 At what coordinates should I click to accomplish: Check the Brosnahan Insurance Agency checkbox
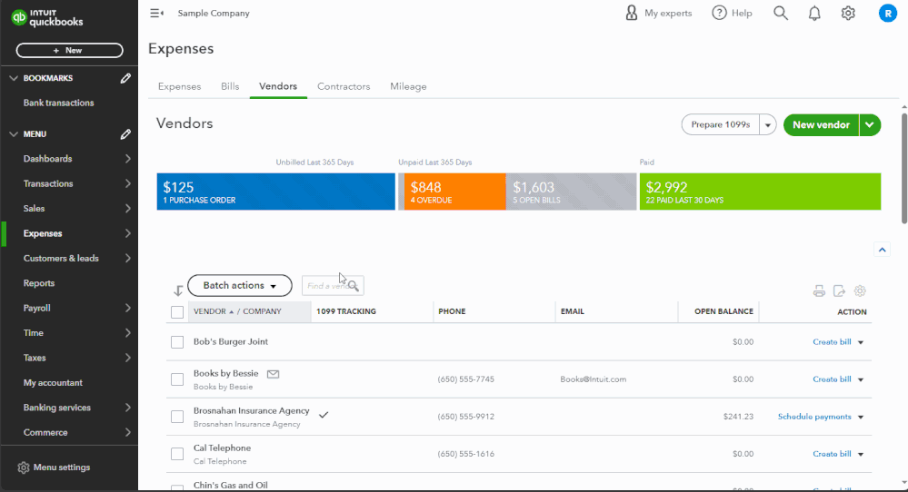[x=177, y=417]
